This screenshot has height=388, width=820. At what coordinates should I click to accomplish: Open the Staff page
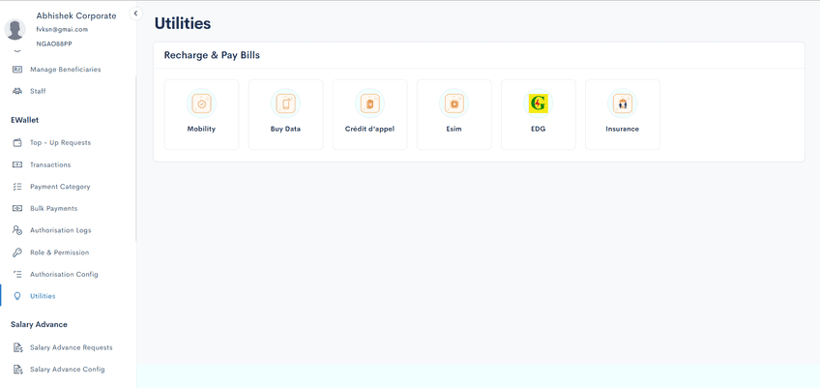pos(38,91)
